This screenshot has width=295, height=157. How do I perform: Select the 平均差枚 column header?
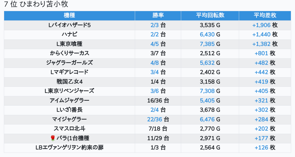coord(265,15)
